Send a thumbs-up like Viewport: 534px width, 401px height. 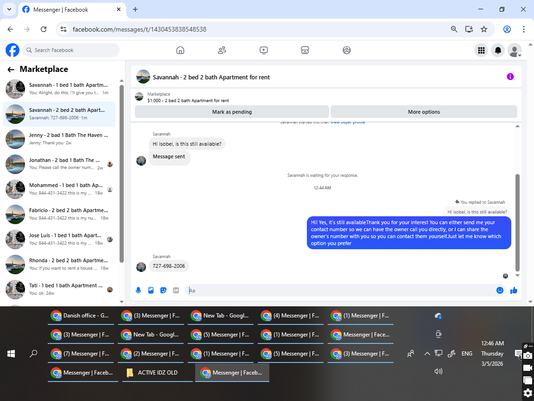(514, 290)
